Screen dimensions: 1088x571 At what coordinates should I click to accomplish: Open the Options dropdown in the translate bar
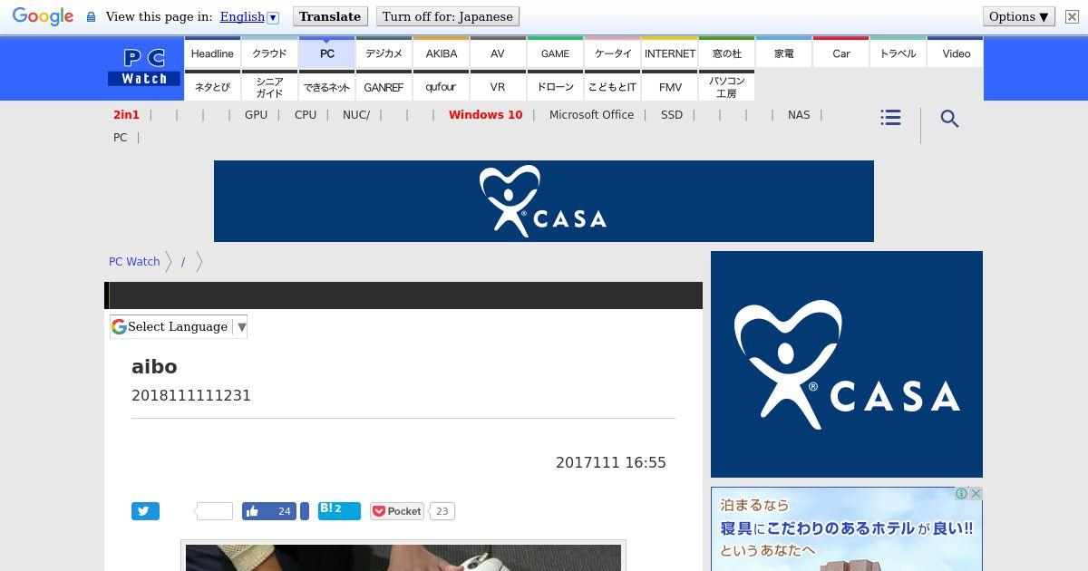tap(1019, 16)
